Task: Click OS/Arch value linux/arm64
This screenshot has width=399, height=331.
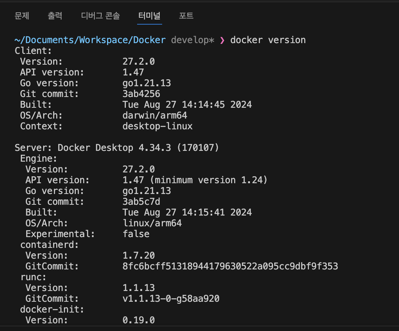Action: [x=152, y=223]
